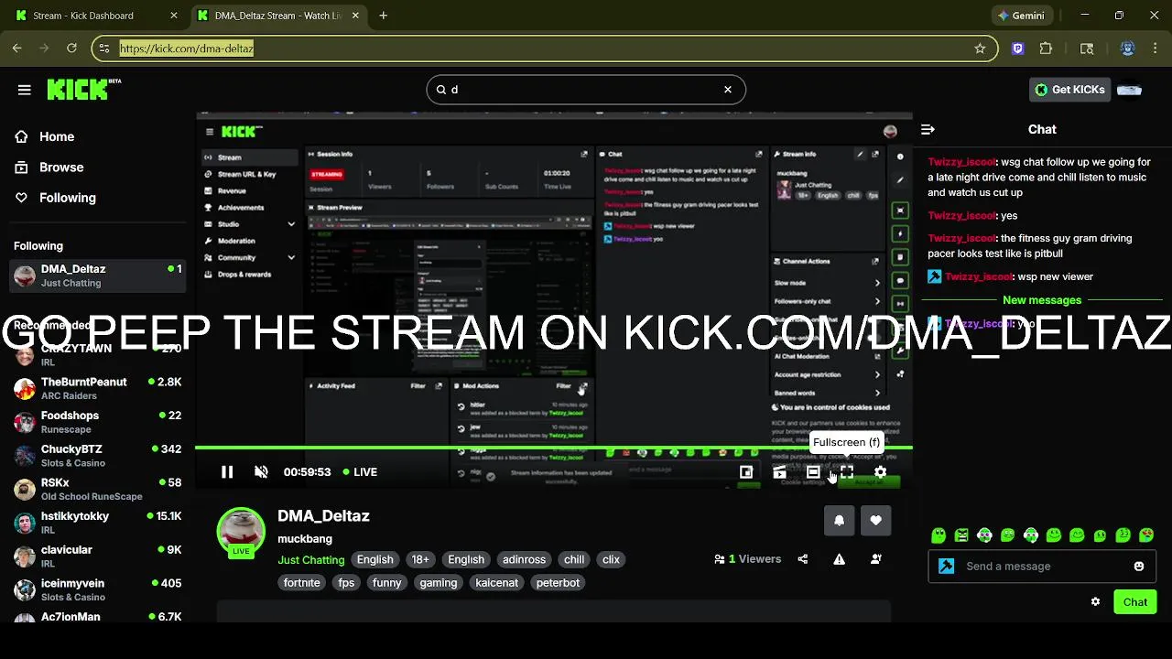Viewport: 1172px width, 659px height.
Task: Enable picture-in-picture mini player
Action: [746, 472]
